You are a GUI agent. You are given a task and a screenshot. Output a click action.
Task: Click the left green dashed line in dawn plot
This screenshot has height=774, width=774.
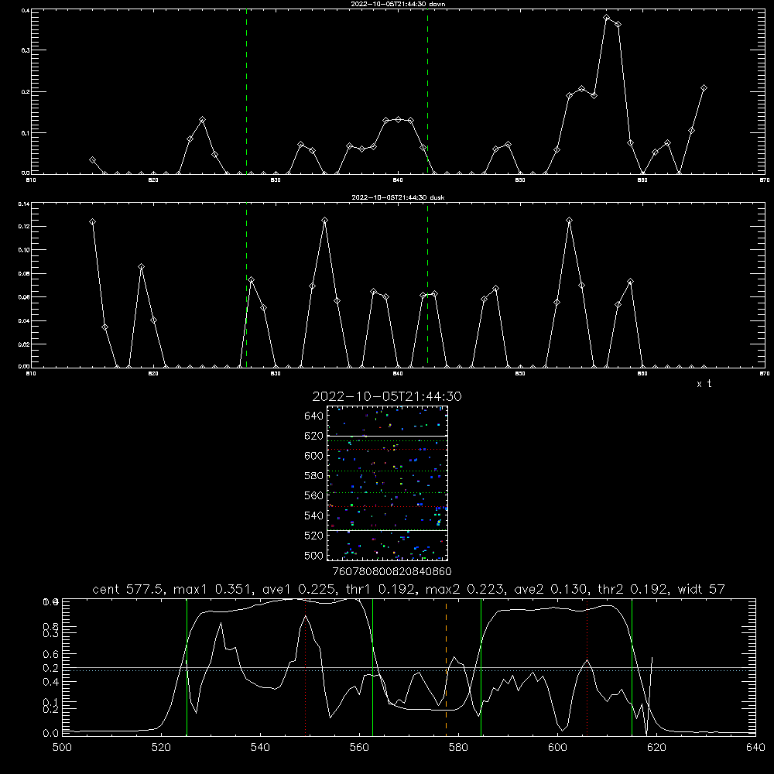(x=246, y=92)
